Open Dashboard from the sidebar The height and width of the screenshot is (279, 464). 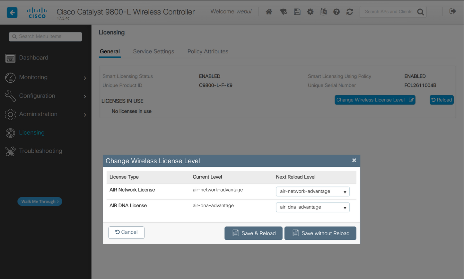(34, 58)
